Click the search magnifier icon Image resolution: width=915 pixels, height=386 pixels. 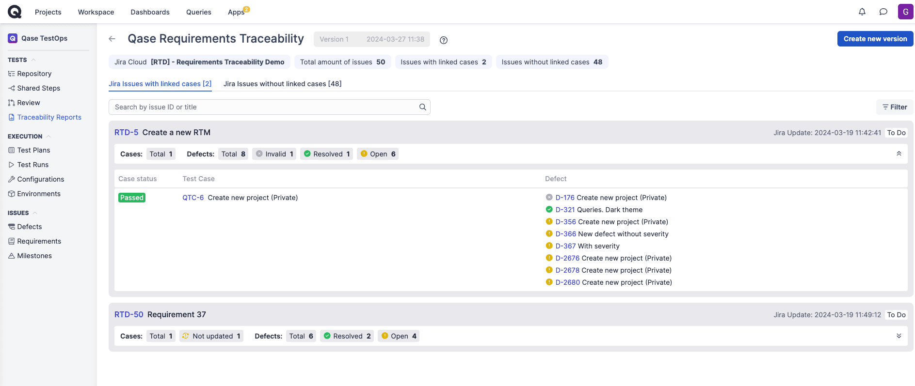423,107
